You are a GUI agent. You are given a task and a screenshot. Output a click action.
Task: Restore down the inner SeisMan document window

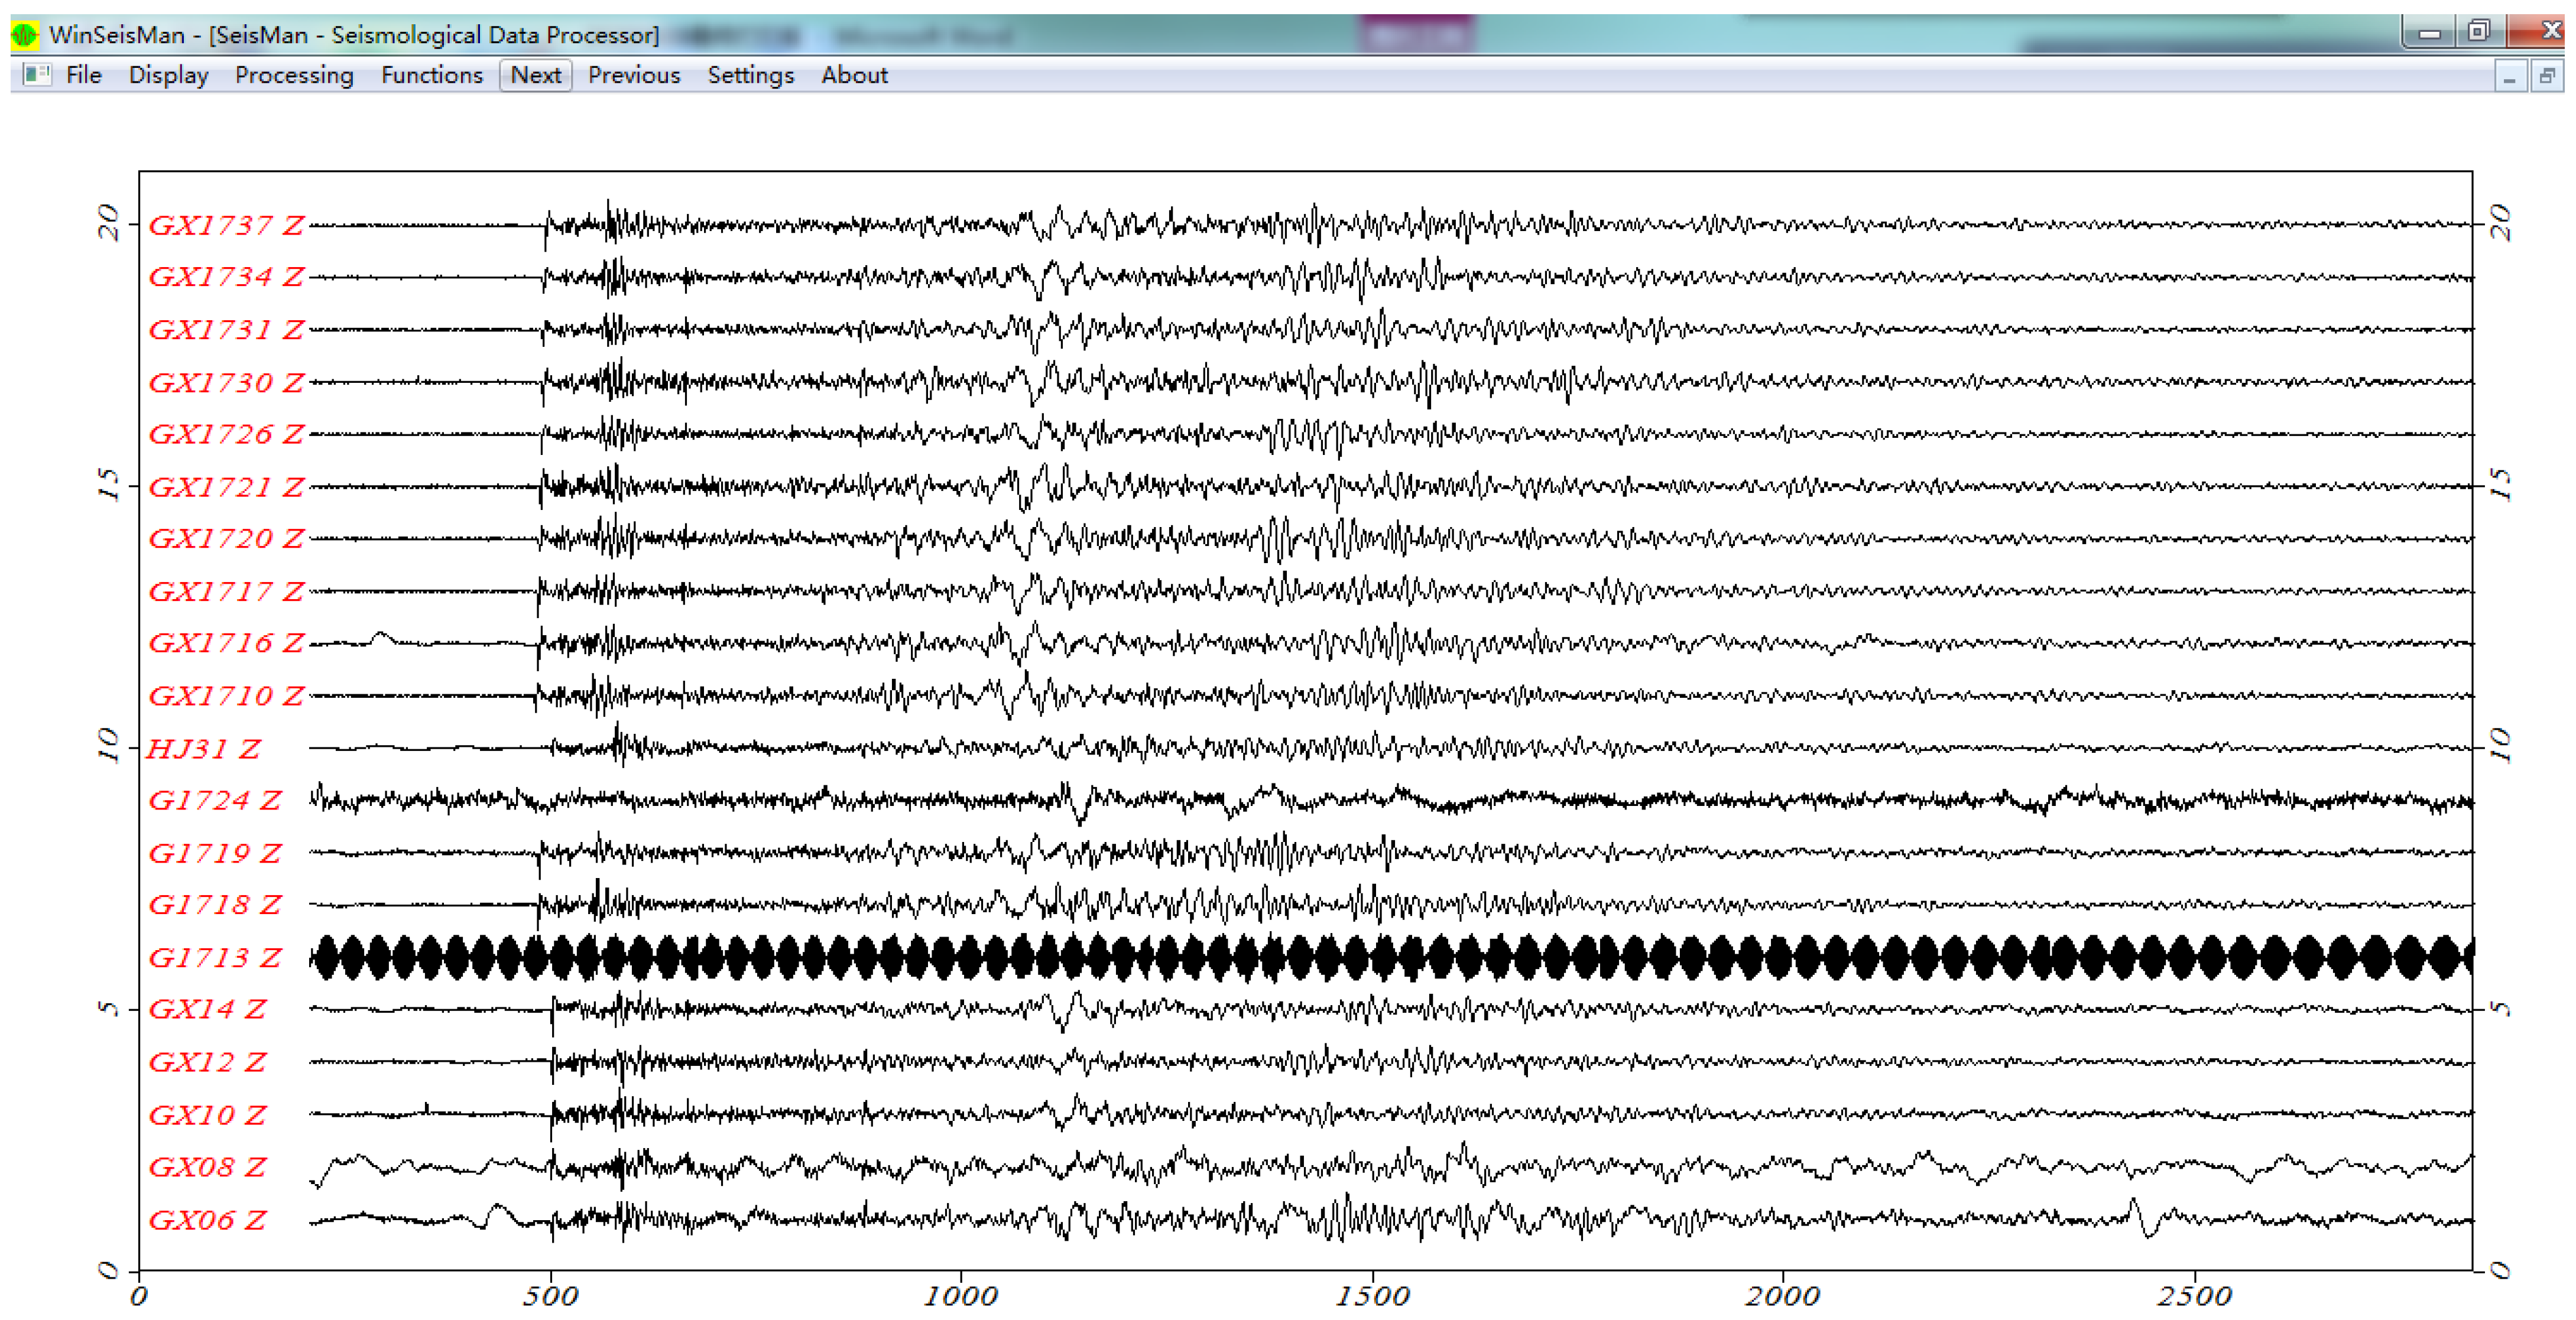2546,77
